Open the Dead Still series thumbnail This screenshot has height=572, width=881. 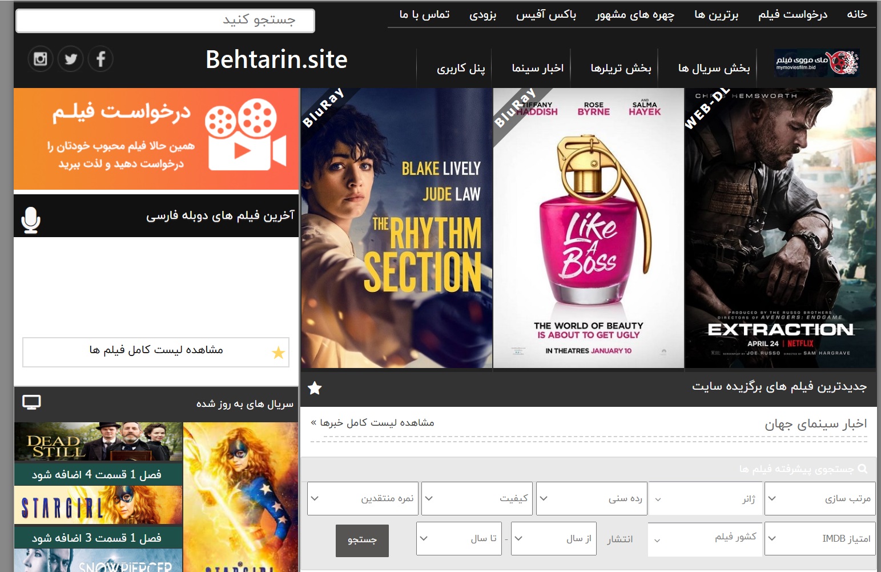tap(98, 442)
